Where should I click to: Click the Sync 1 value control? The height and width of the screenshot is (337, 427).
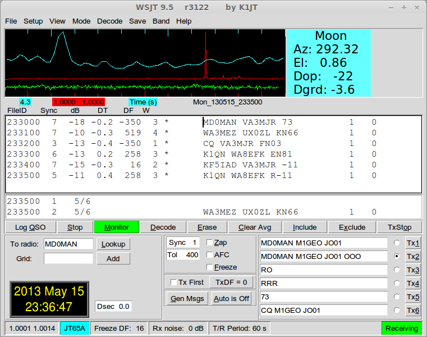tap(183, 243)
